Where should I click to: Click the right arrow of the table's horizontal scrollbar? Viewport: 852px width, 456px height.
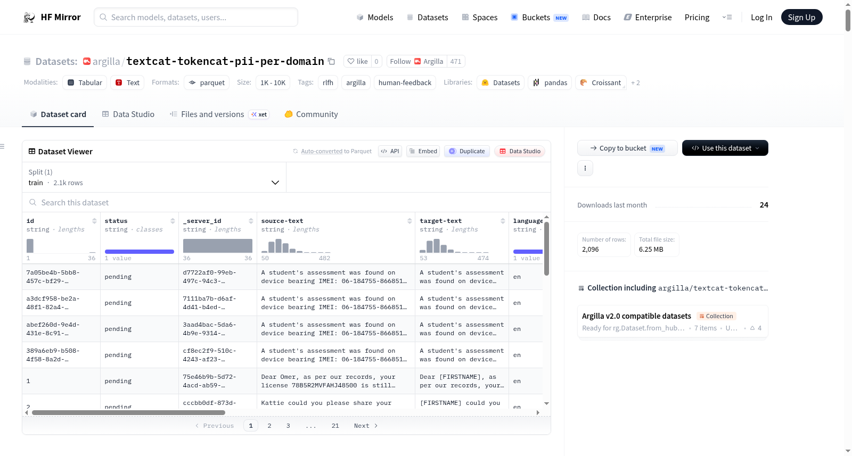pos(538,412)
